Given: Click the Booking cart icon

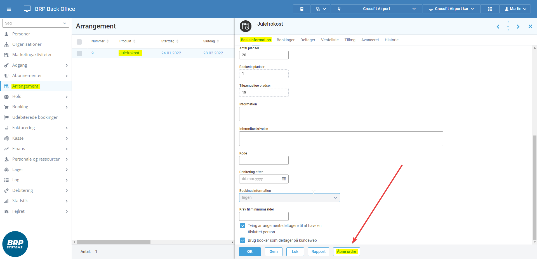Looking at the screenshot, I should [6, 107].
